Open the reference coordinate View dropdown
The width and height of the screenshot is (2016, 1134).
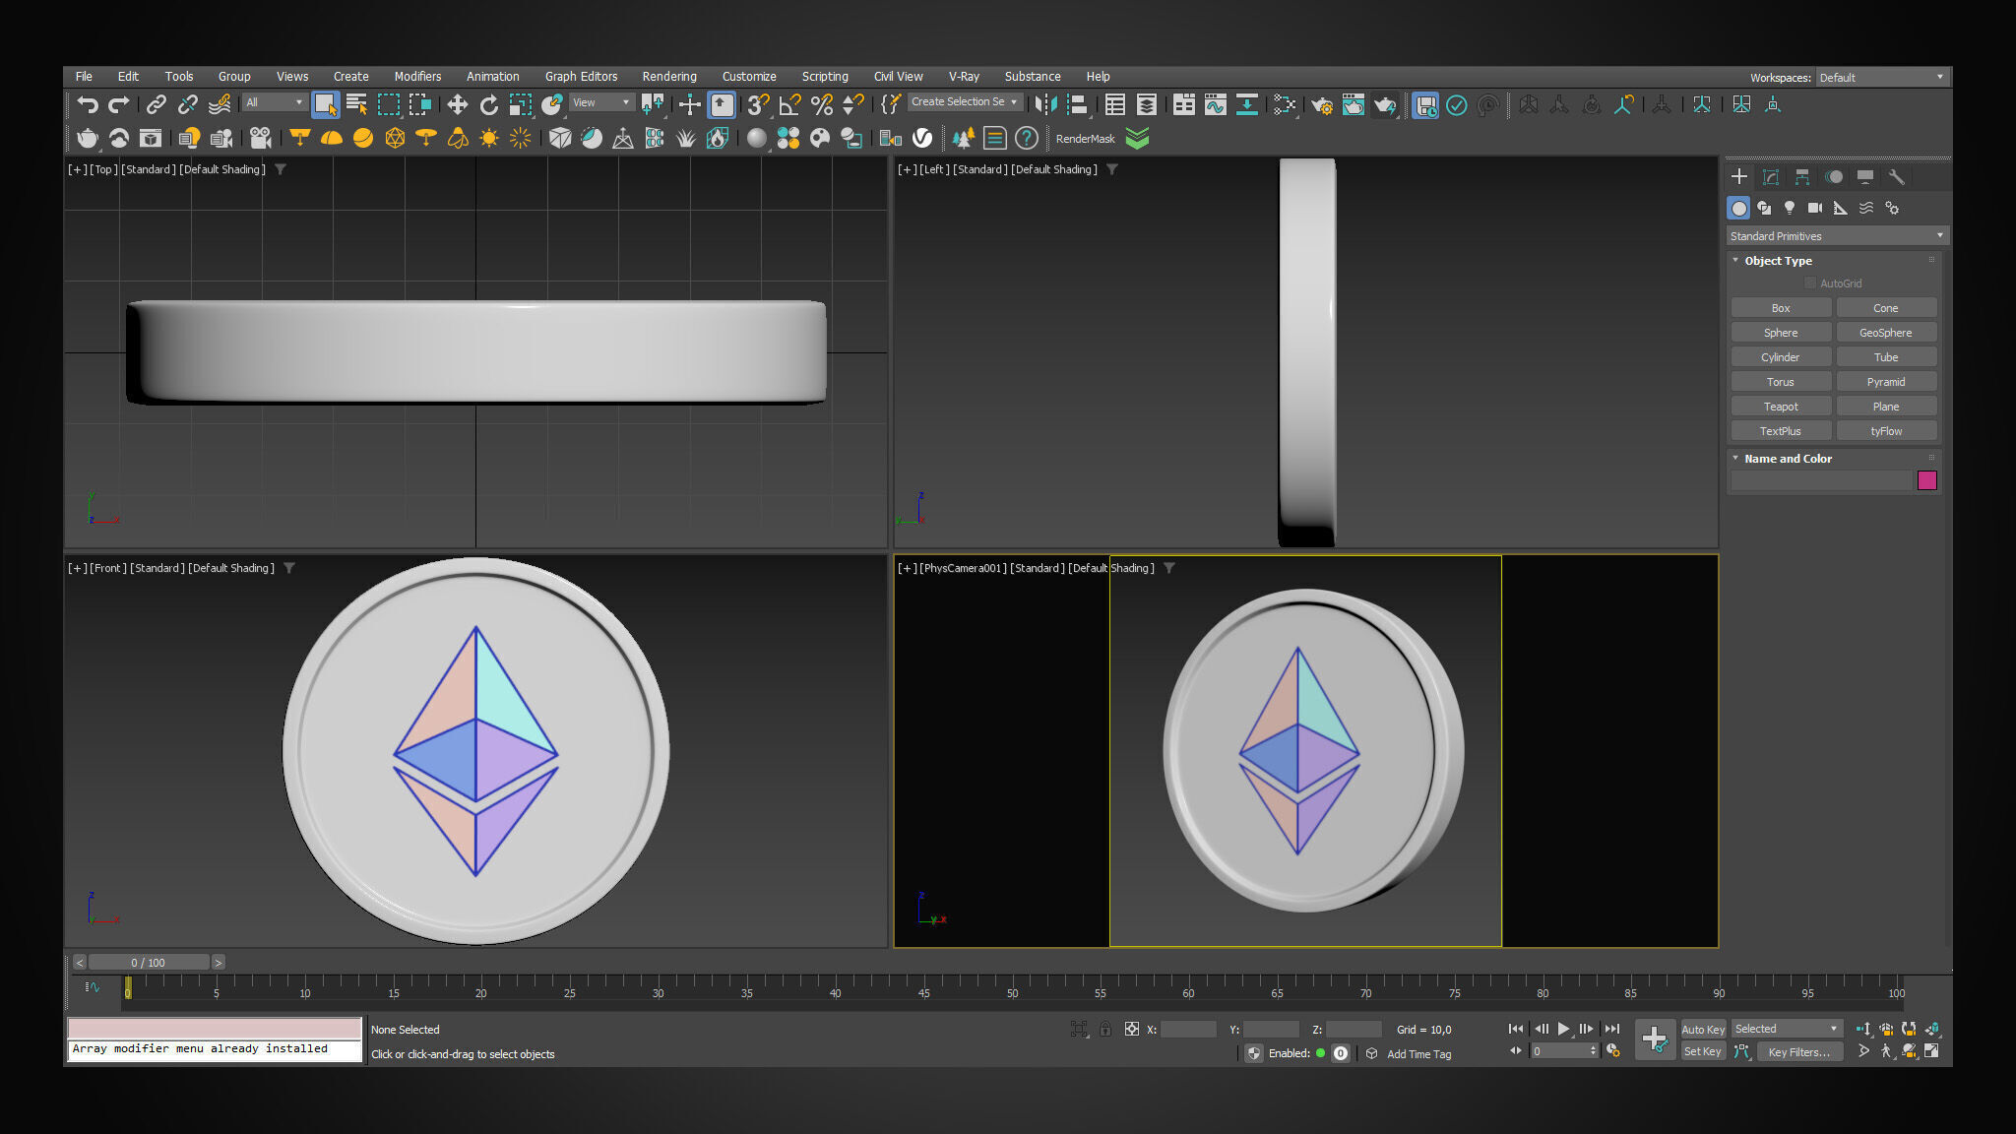pyautogui.click(x=600, y=102)
